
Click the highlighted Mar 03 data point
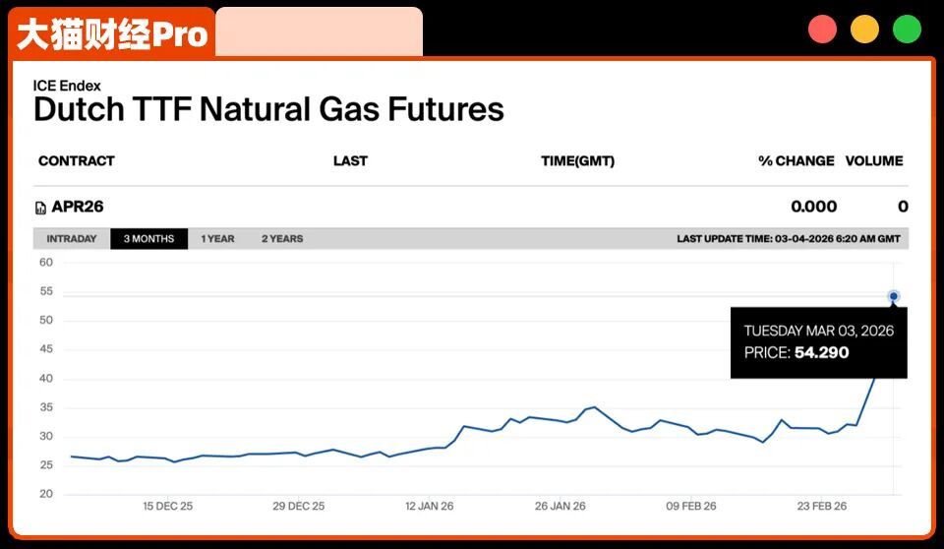(x=894, y=296)
